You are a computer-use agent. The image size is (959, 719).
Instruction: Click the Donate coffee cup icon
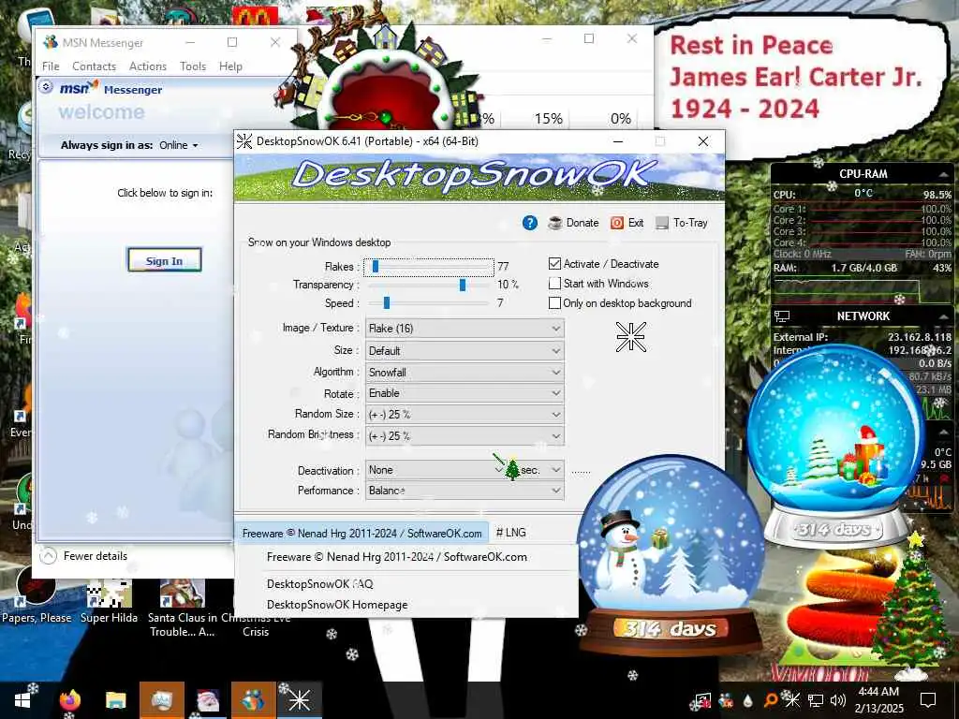(554, 223)
